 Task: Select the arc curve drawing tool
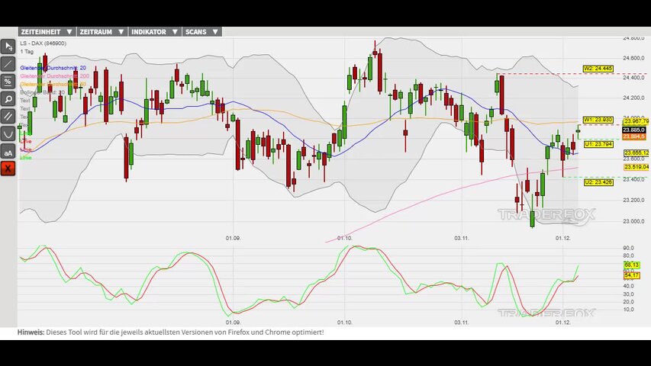coord(8,133)
